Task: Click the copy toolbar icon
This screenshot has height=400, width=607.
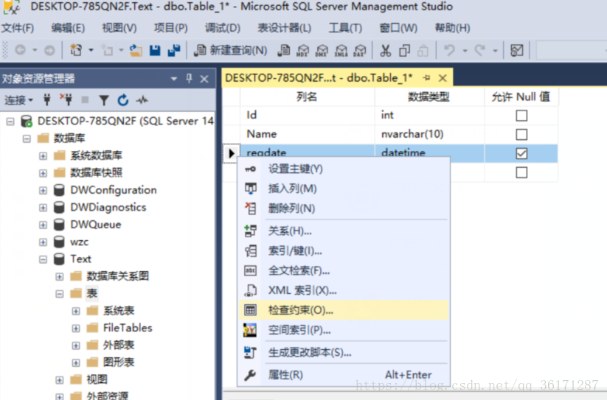Action: pos(404,50)
